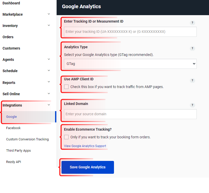Show help for Use AMP Client ID
Viewport: 209px width, 193px height.
(x=192, y=80)
